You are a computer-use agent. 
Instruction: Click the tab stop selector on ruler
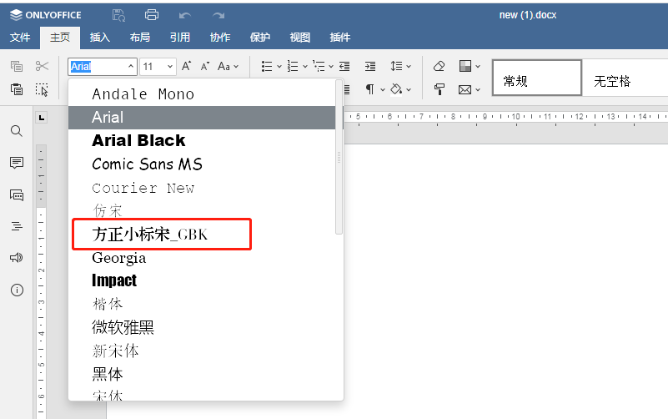pyautogui.click(x=42, y=118)
